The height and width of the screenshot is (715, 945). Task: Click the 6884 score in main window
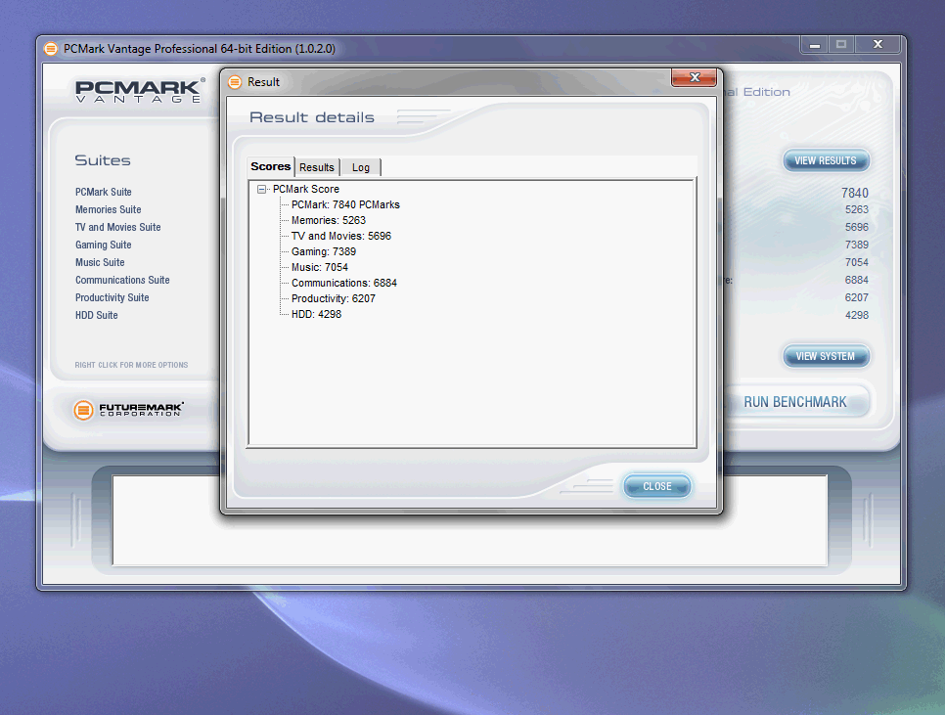point(856,280)
